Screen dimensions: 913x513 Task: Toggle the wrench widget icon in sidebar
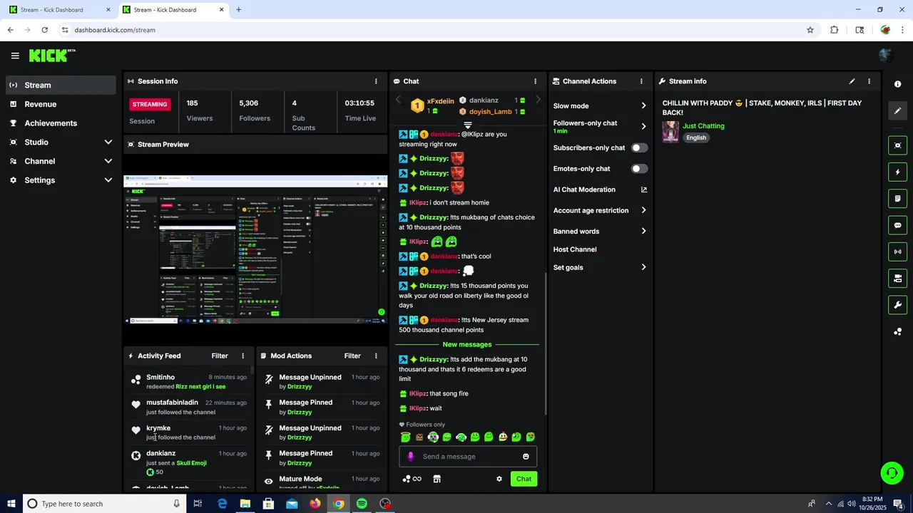(897, 305)
